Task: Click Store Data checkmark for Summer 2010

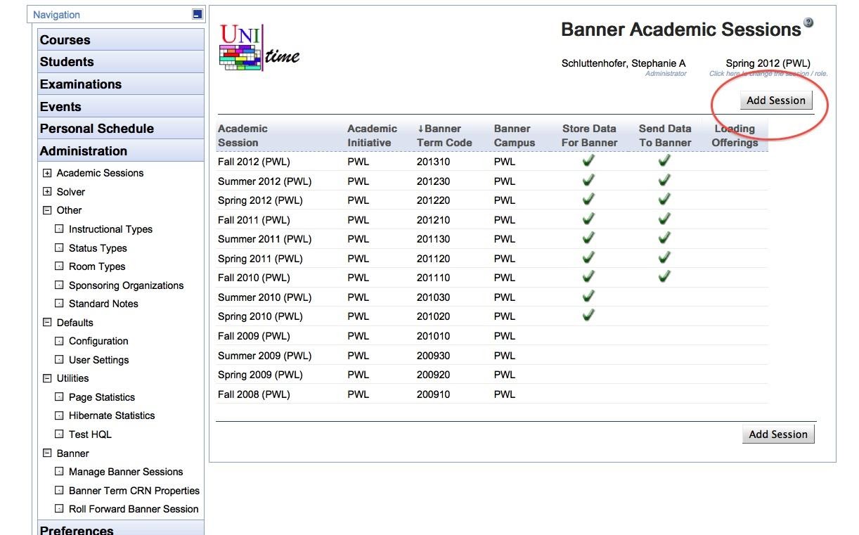Action: click(x=588, y=296)
